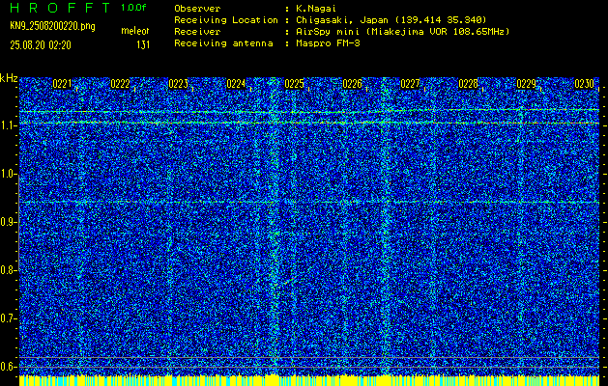
Task: Click the date stamp 25.08.20 02:20
Action: 41,45
